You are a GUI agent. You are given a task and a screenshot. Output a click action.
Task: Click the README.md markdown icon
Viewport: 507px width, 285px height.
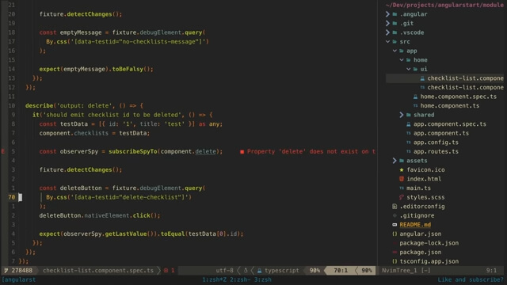395,225
